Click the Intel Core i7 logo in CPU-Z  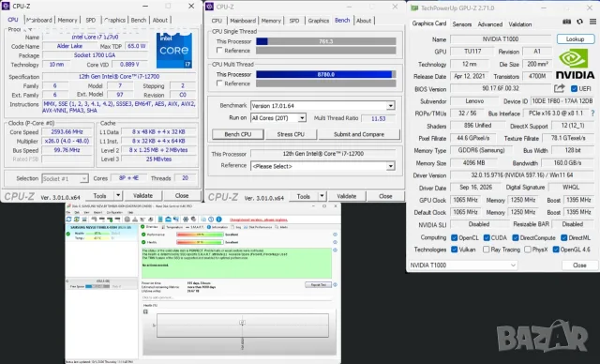pos(173,51)
